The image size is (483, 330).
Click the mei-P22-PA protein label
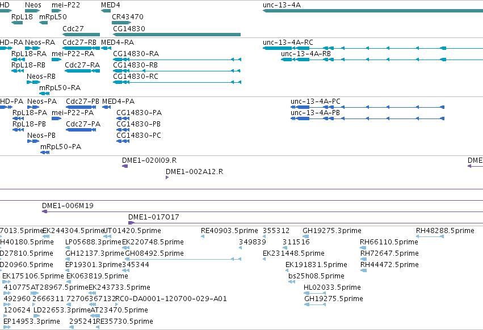point(73,113)
